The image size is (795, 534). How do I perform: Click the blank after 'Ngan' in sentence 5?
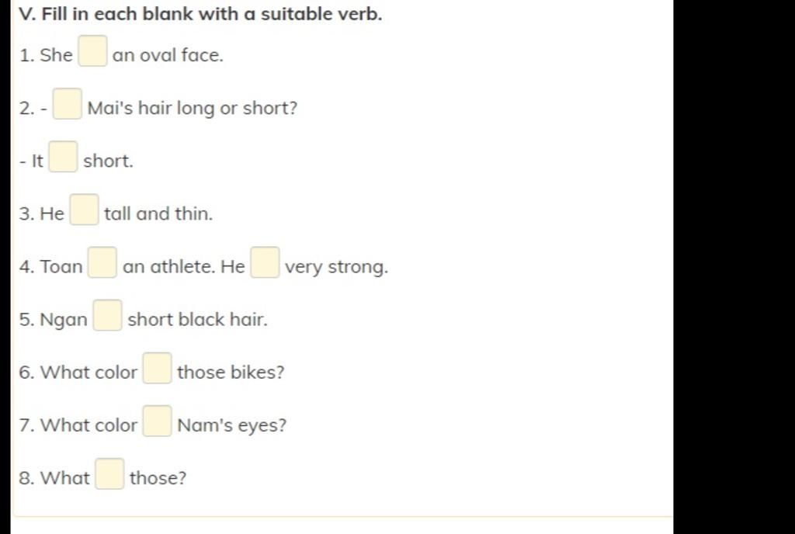tap(107, 315)
